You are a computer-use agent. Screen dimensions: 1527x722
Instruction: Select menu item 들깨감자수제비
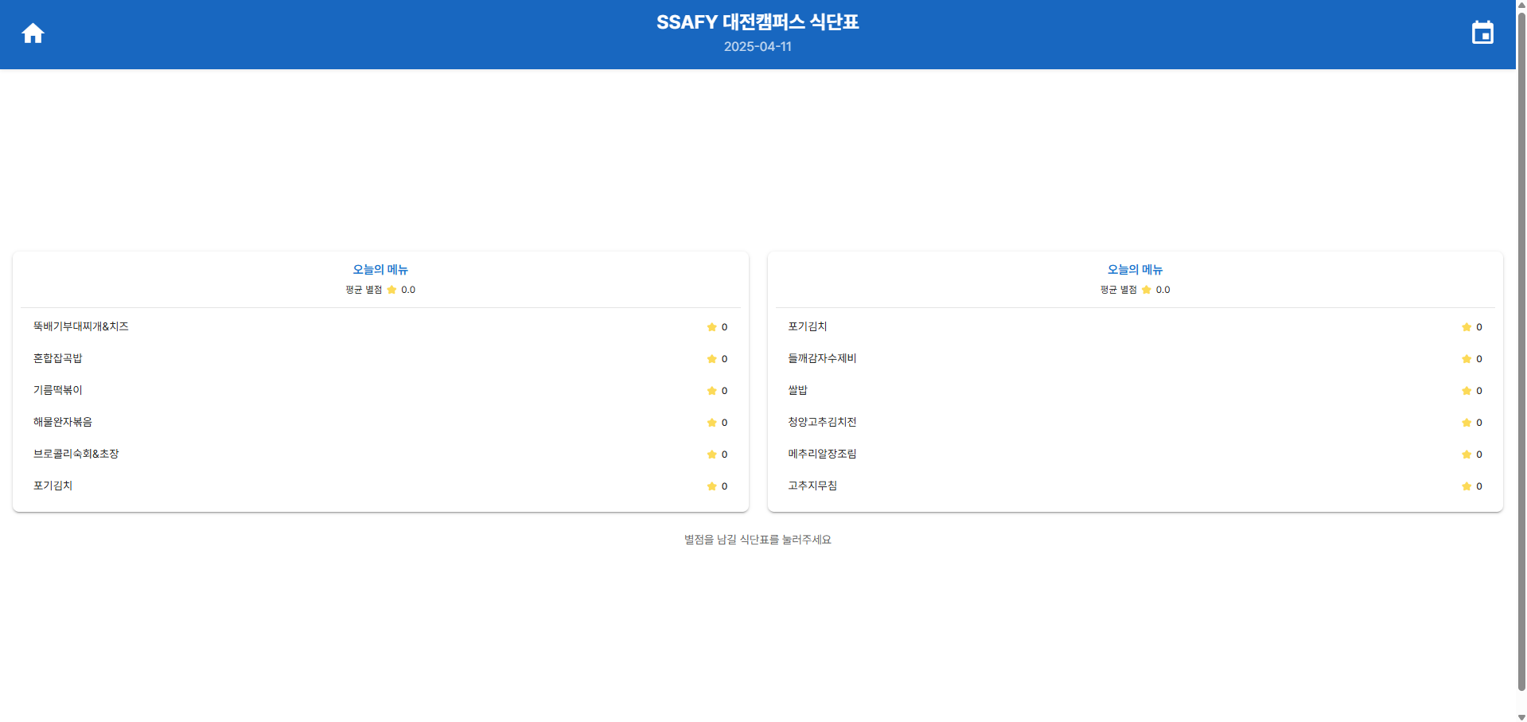point(822,358)
